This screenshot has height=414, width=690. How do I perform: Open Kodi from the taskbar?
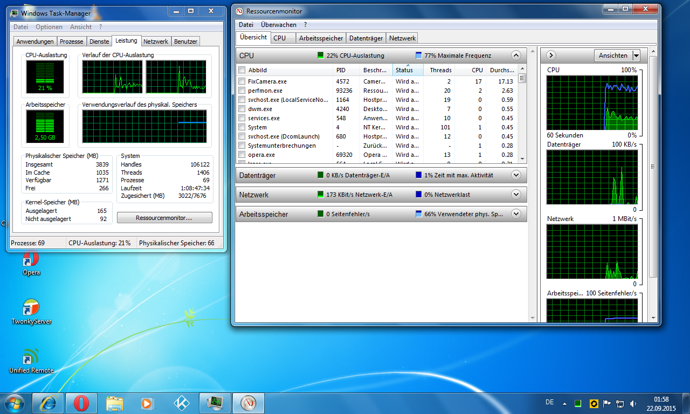(182, 403)
